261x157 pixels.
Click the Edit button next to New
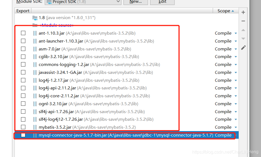162,2
